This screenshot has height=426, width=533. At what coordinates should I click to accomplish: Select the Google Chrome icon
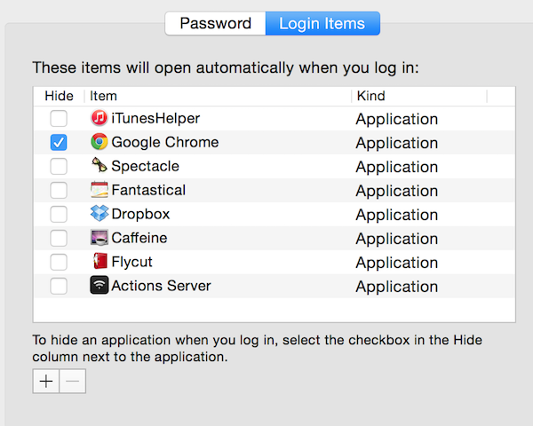(99, 142)
